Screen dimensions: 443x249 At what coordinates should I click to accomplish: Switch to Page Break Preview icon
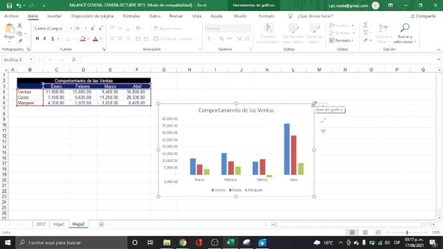(x=378, y=232)
